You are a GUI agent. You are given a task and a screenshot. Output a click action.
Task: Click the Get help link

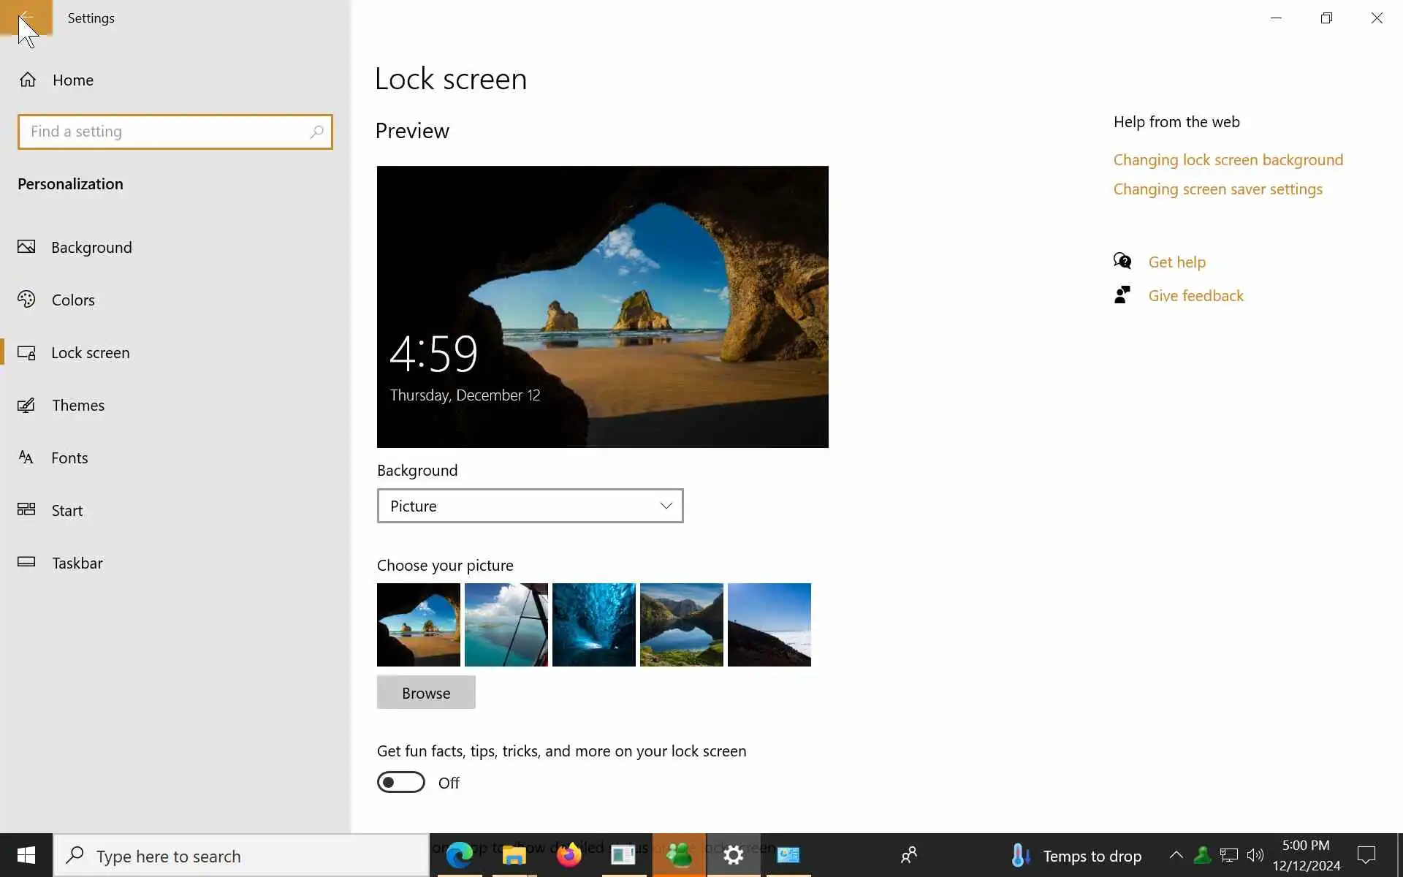click(x=1176, y=262)
